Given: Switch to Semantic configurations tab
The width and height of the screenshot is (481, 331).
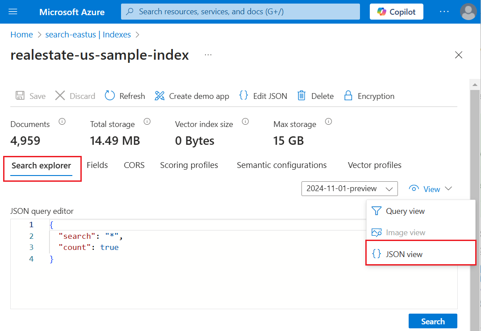Looking at the screenshot, I should click(x=282, y=165).
